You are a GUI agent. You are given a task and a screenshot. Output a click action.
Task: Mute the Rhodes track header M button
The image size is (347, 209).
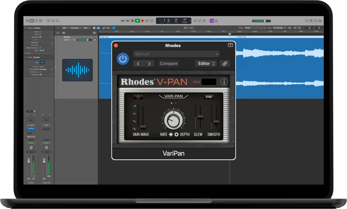pyautogui.click(x=65, y=40)
